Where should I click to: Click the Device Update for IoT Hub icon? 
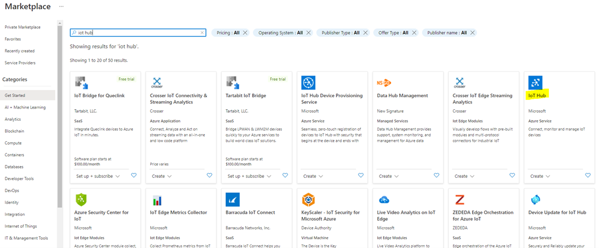point(535,200)
